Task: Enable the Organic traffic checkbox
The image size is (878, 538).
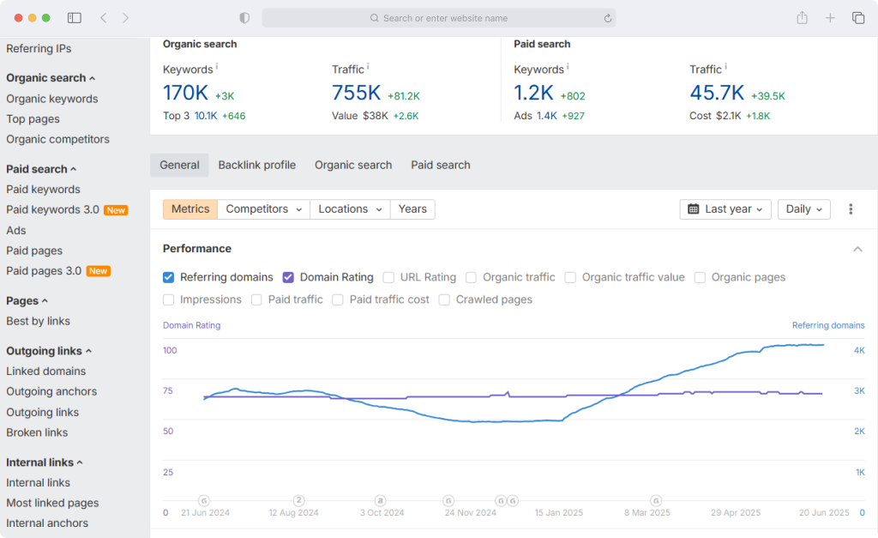Action: pyautogui.click(x=471, y=277)
